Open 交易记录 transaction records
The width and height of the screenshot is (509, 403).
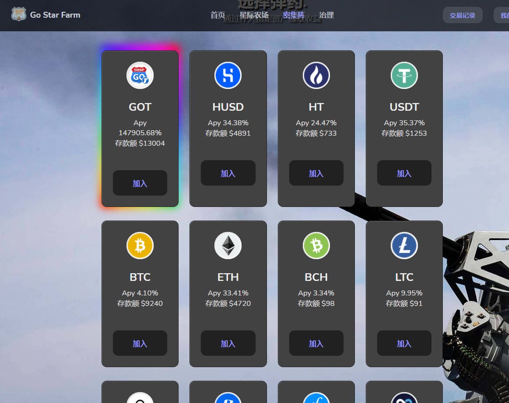[x=463, y=15]
